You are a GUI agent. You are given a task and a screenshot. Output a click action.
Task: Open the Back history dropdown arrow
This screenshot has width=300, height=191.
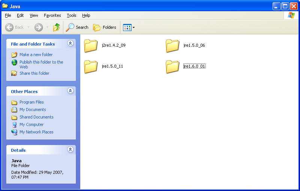click(28, 27)
